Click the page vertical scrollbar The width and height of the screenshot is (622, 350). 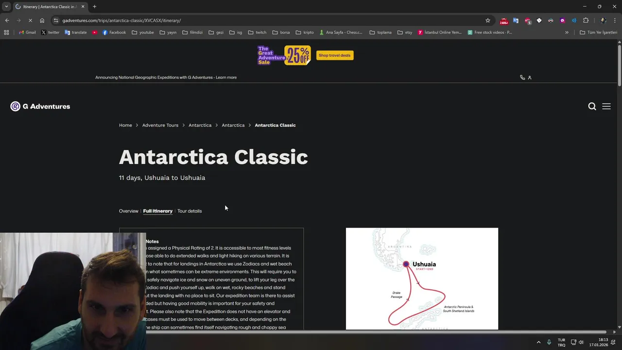click(619, 66)
